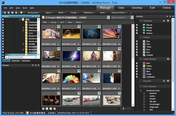The image size is (176, 116).
Task: Open the Import button menu
Action: pyautogui.click(x=49, y=13)
